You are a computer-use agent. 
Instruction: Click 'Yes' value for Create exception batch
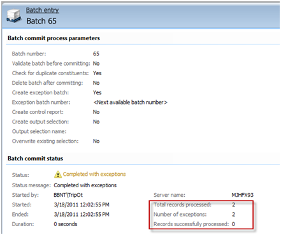pos(97,93)
